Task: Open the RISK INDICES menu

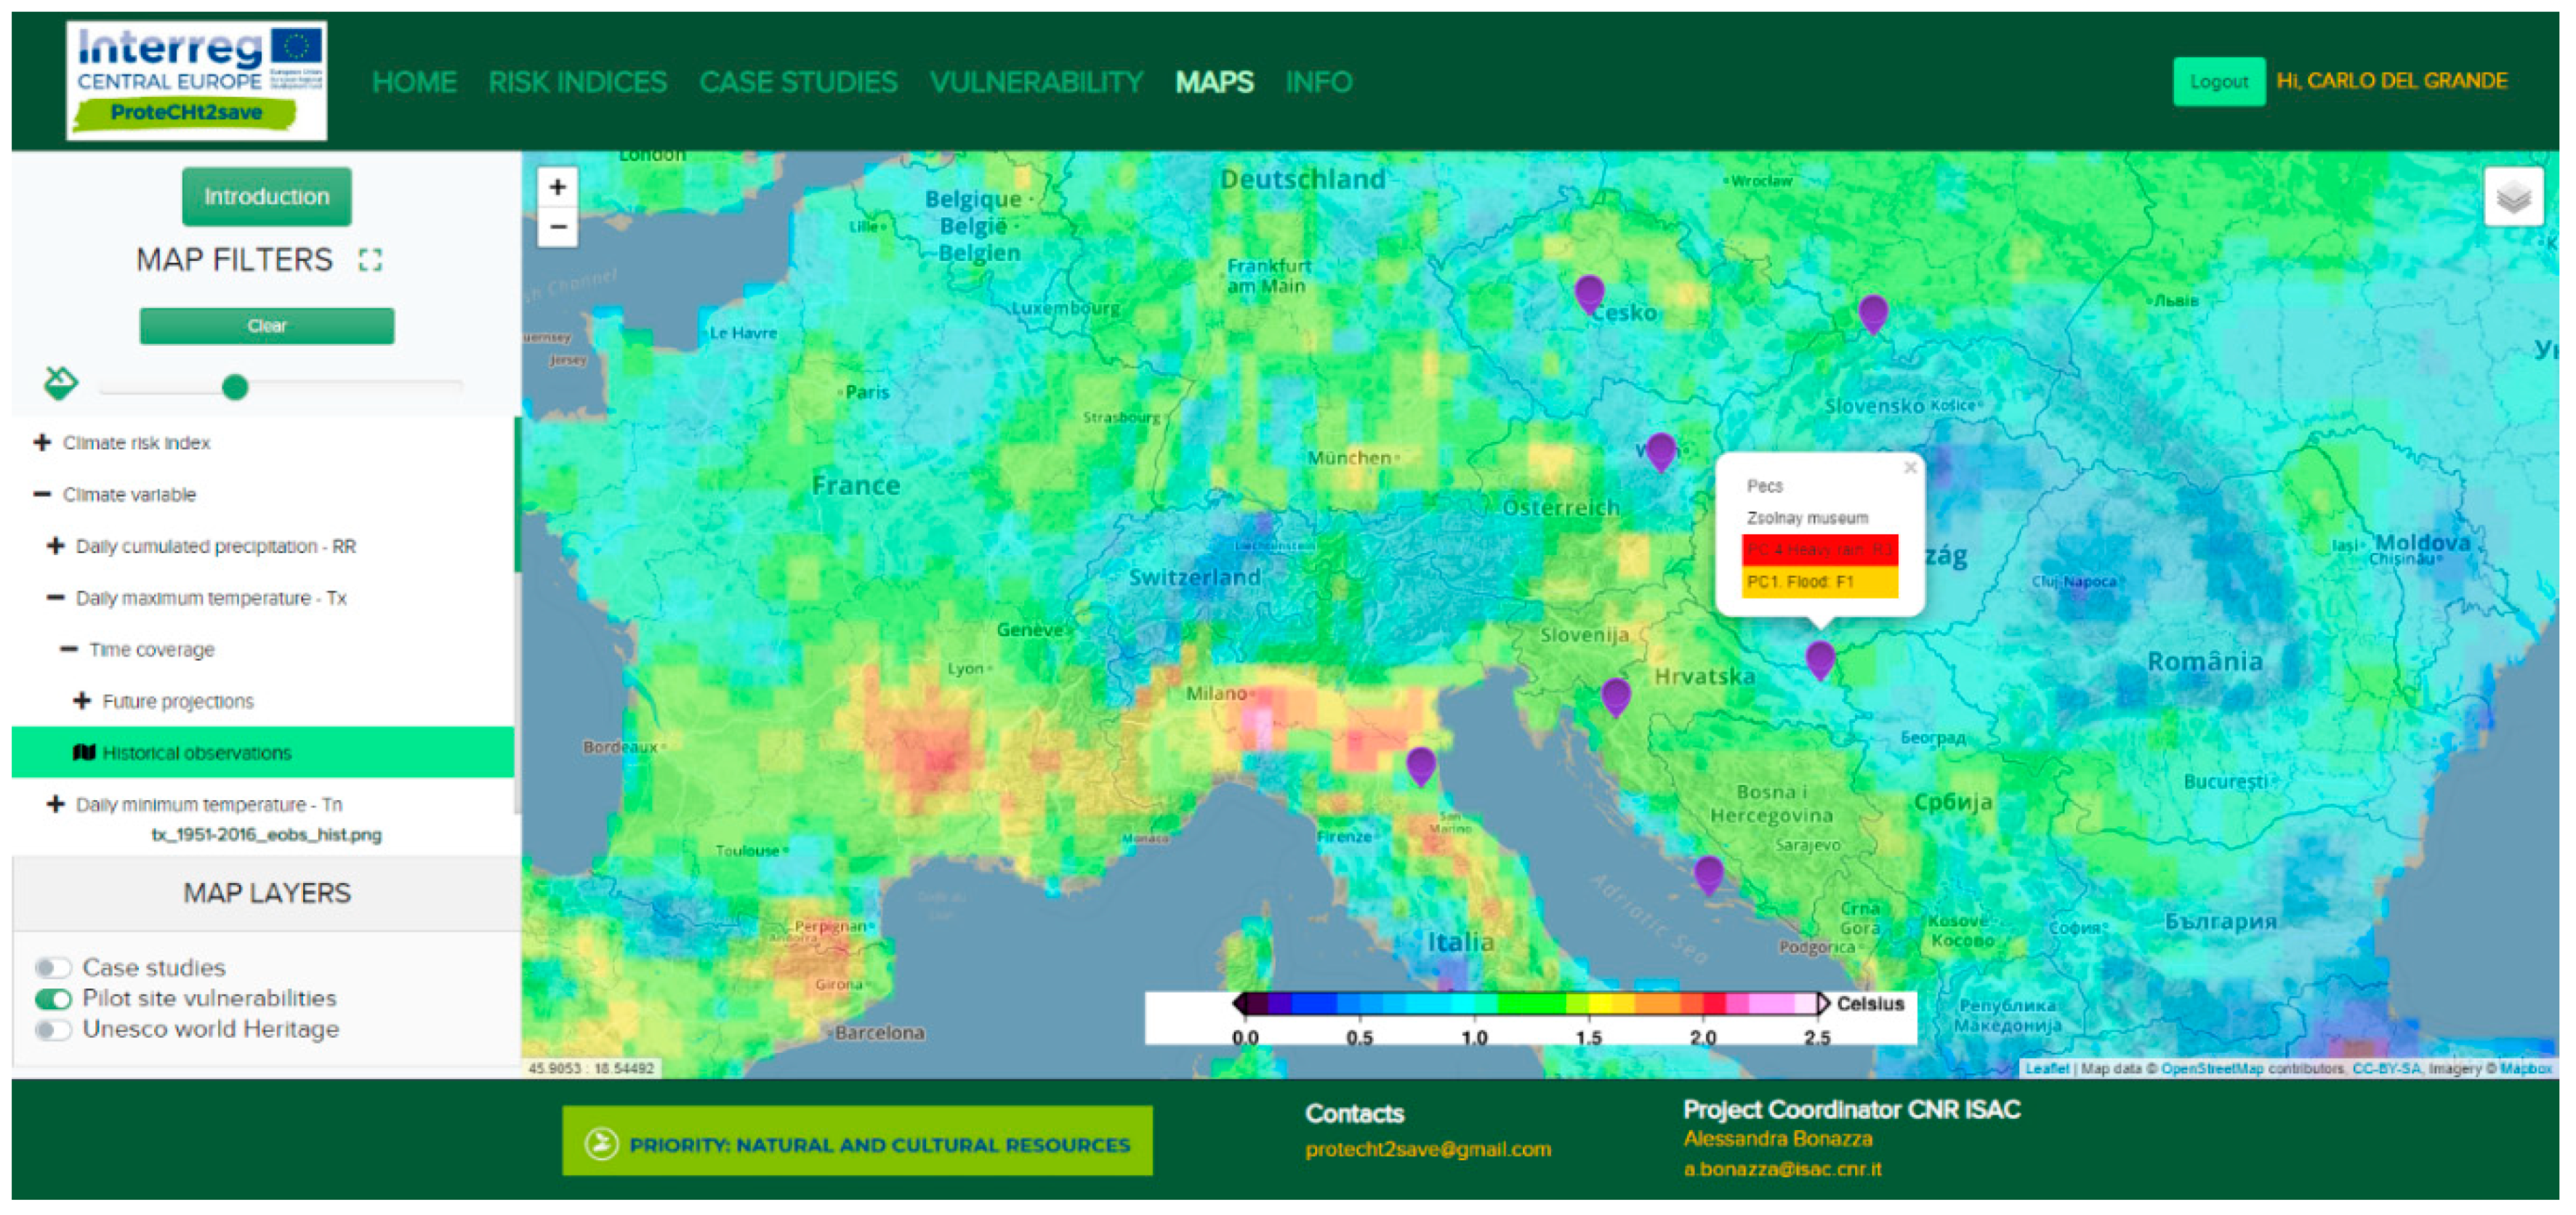Action: 577,82
